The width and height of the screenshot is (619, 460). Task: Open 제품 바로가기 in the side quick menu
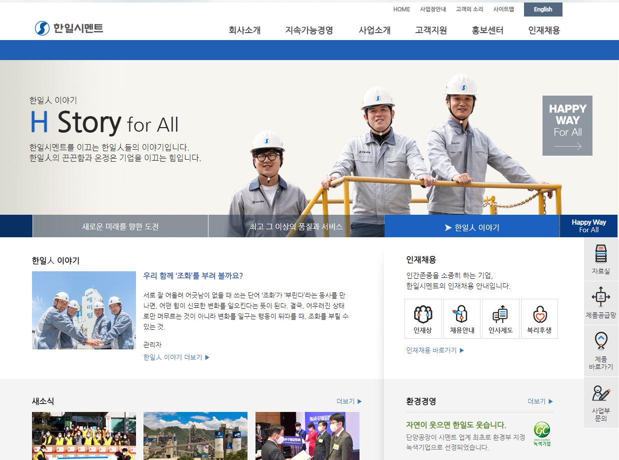click(601, 351)
